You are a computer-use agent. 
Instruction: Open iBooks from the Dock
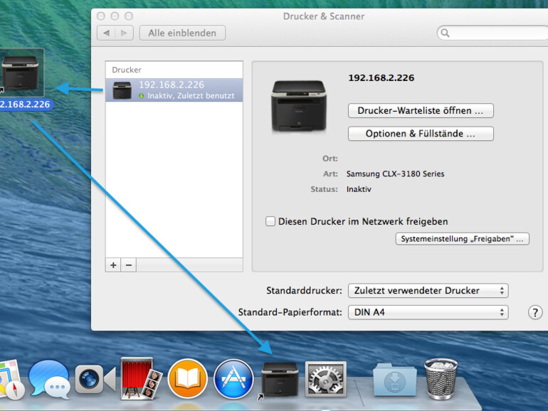(x=187, y=378)
